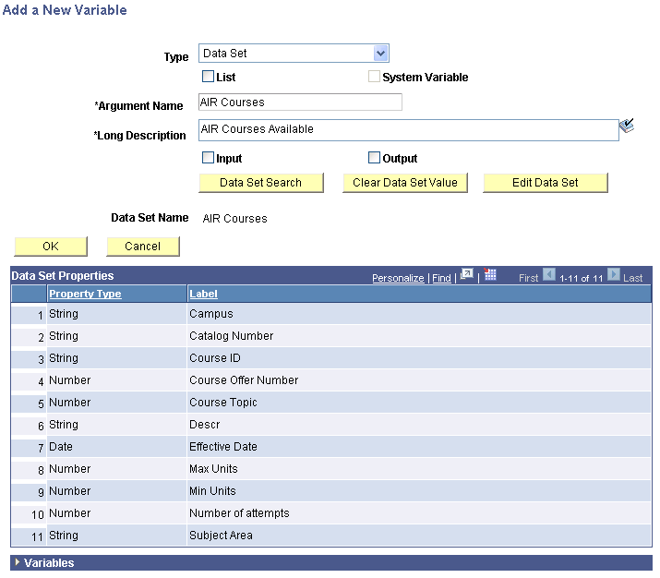The height and width of the screenshot is (578, 660).
Task: Select the Course ID label cell
Action: (x=419, y=358)
